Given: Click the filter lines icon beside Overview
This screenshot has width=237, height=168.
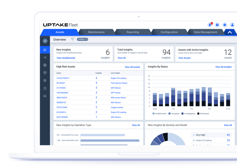Looking at the screenshot, I should click(72, 40).
